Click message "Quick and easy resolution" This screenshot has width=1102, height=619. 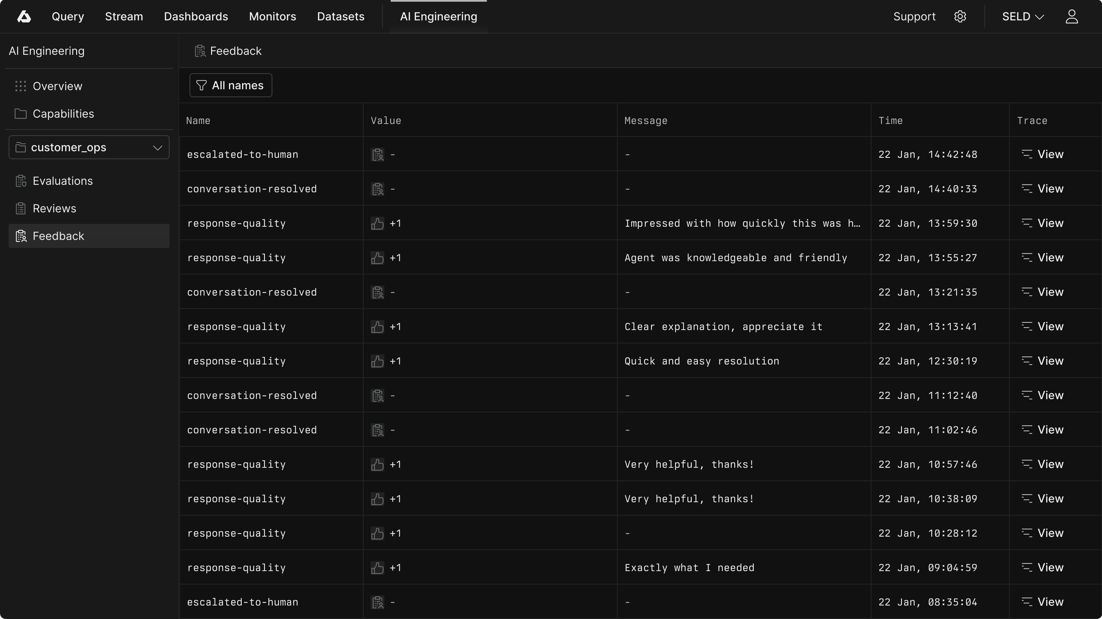click(702, 361)
